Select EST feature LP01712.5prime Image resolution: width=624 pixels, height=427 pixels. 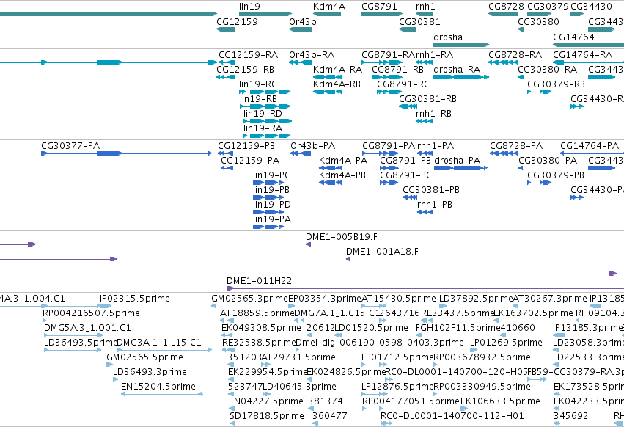(x=374, y=365)
